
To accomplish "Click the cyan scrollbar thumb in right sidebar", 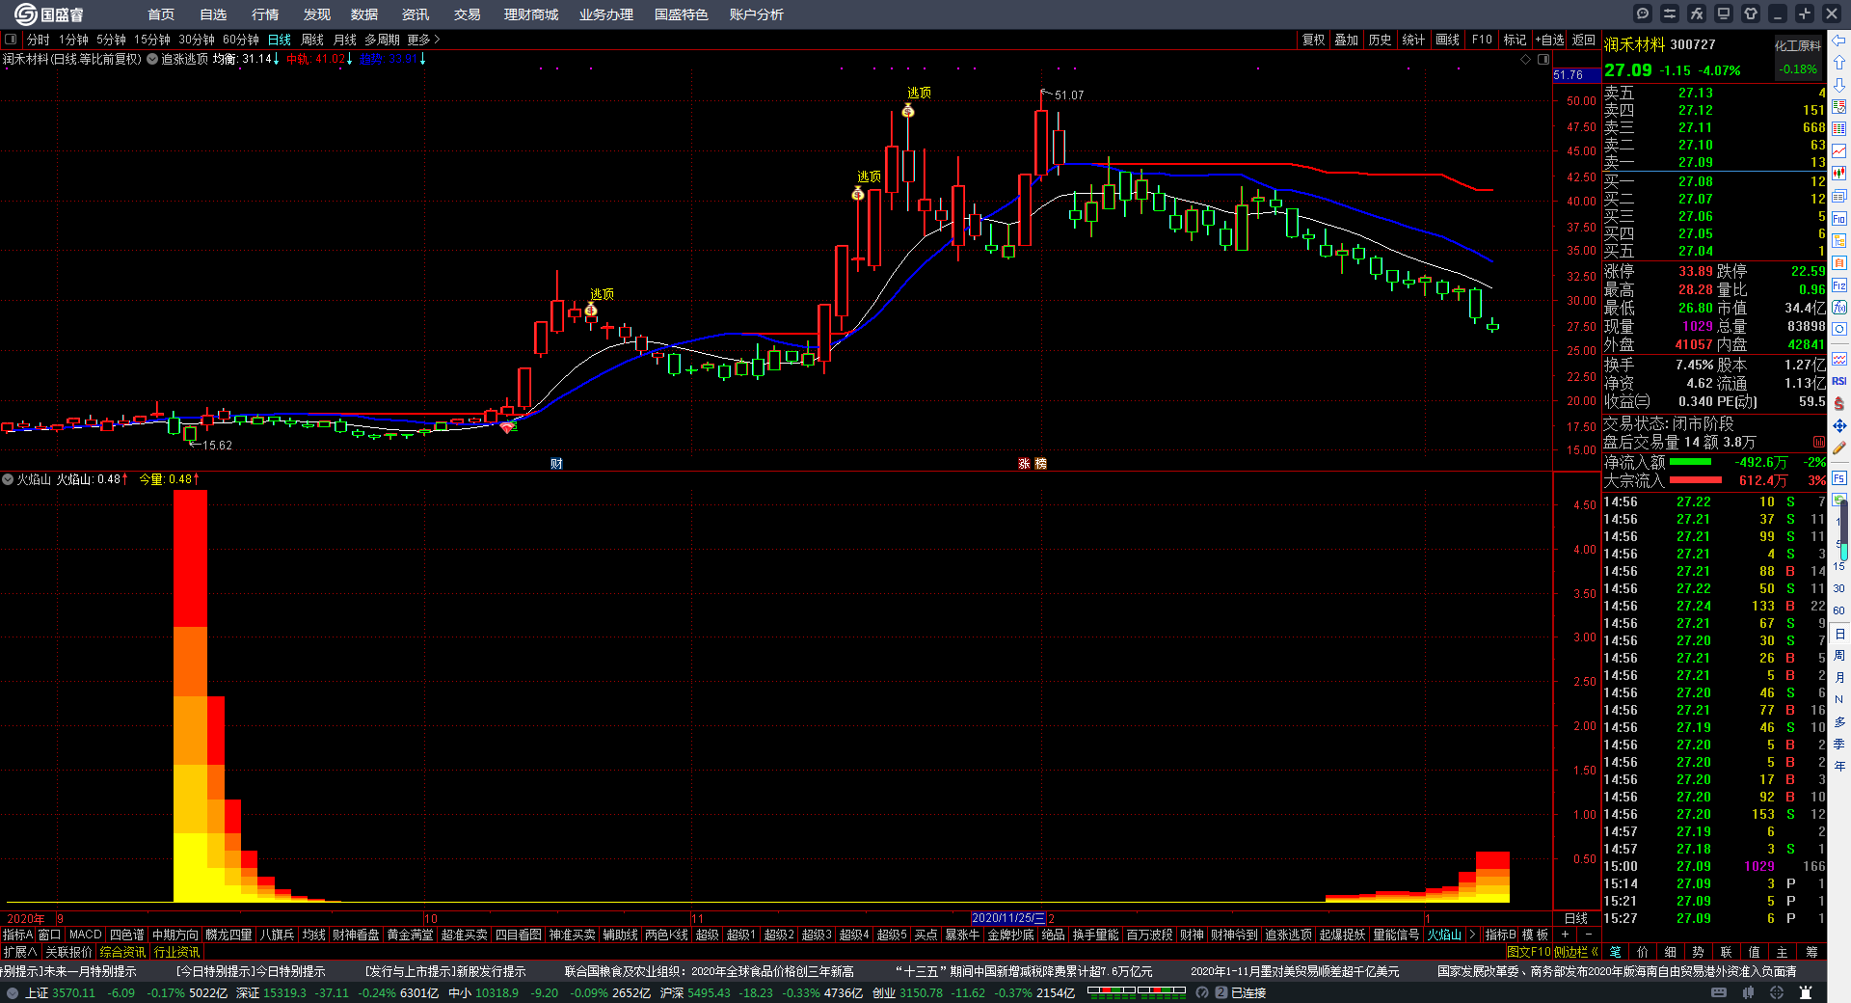I will tap(1843, 552).
